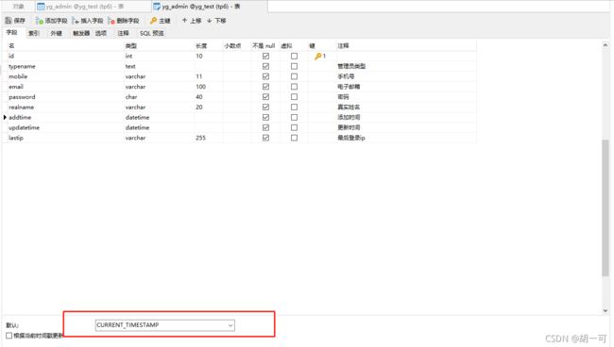Switch to the SQL Preview tab
The width and height of the screenshot is (614, 347).
152,33
